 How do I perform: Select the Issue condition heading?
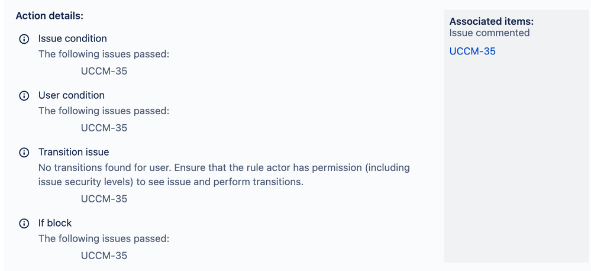point(72,38)
